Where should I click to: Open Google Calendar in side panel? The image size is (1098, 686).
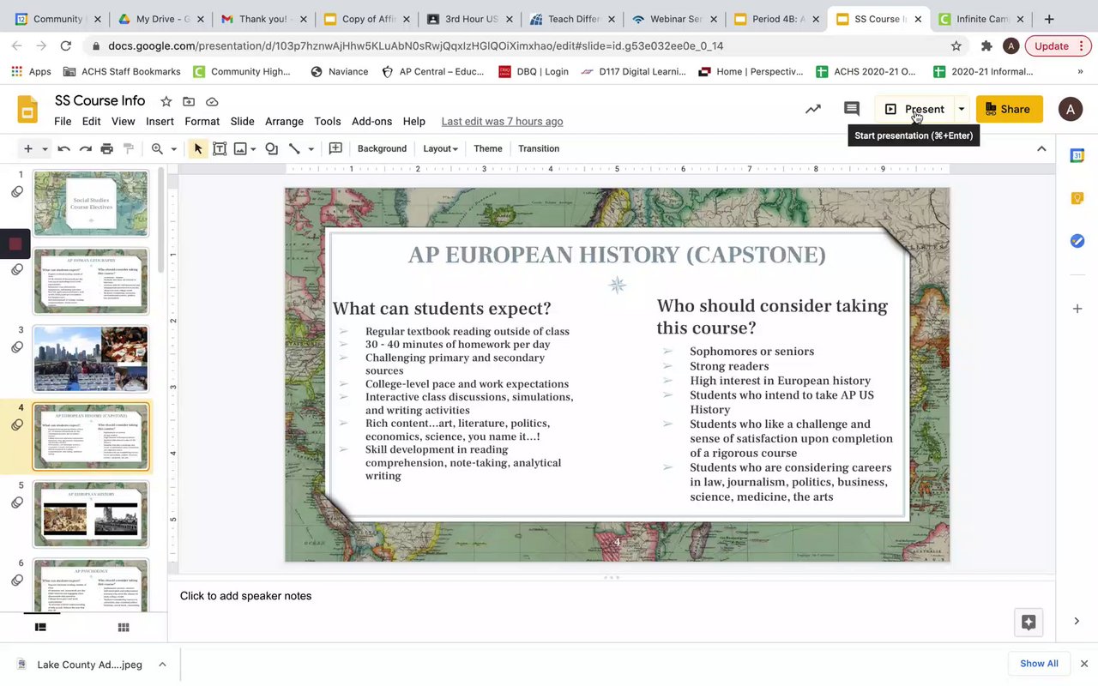[1077, 155]
